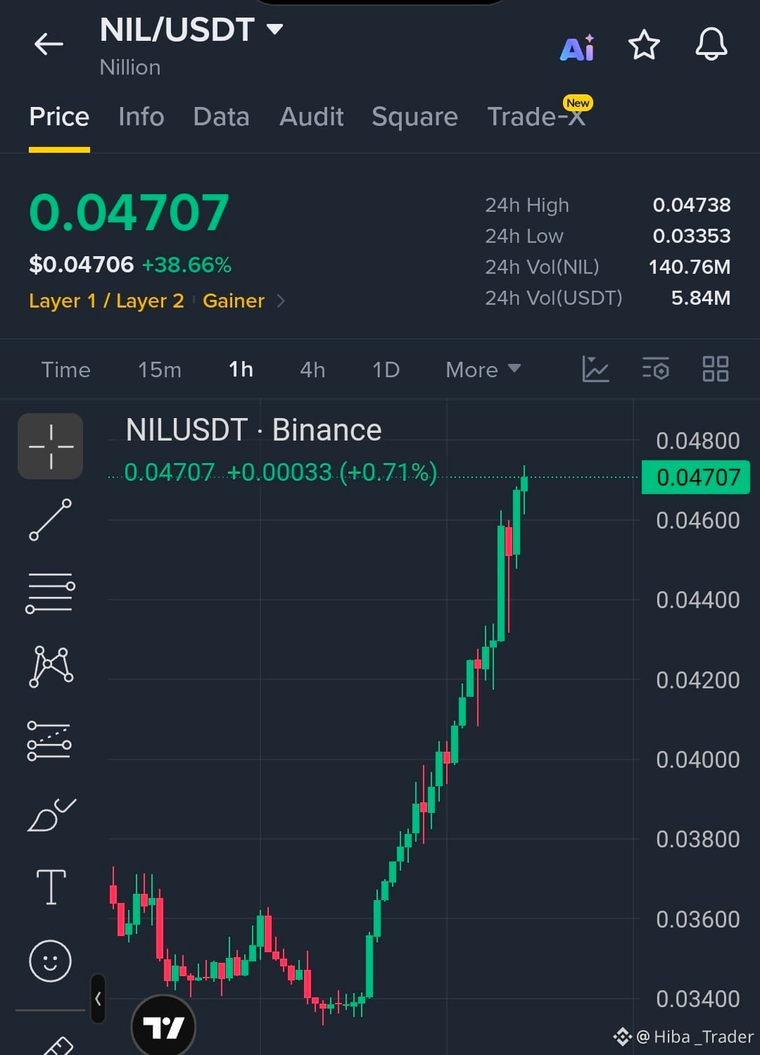Screen dimensions: 760x1055
Task: Select the horizontal lines (Fibonacci) tool
Action: pyautogui.click(x=51, y=593)
